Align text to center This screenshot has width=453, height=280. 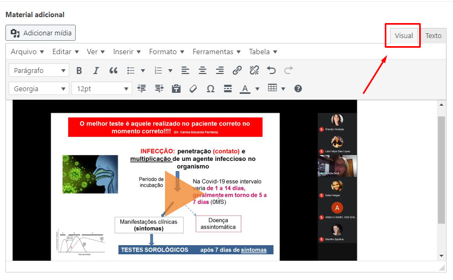pos(203,70)
